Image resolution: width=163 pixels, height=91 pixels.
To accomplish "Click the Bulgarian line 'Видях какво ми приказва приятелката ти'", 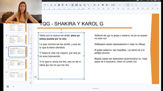I will coord(121,59).
